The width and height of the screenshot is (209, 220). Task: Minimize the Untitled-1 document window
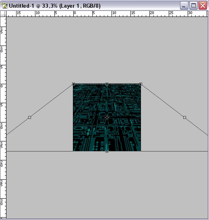[184, 6]
